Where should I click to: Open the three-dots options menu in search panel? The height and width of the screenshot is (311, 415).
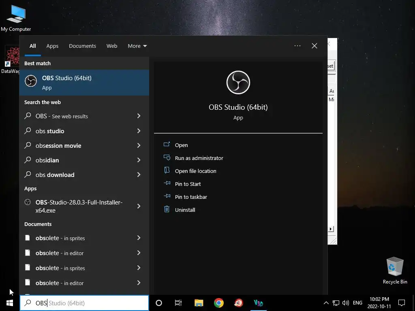point(297,46)
